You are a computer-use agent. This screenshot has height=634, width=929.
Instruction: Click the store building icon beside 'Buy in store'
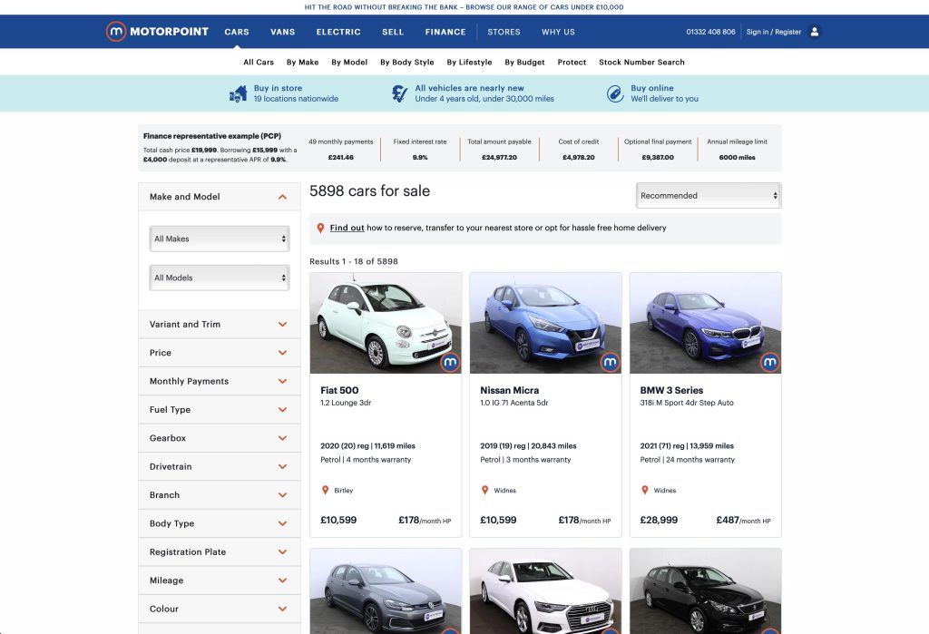(x=238, y=93)
